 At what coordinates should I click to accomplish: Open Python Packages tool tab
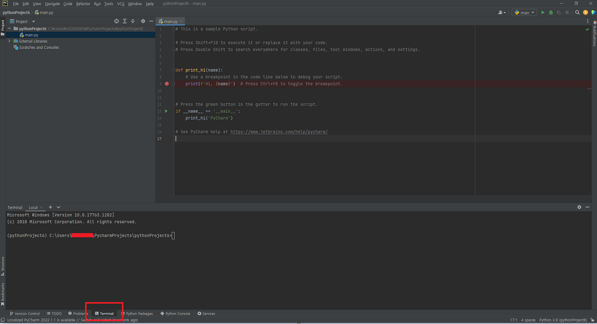point(137,314)
